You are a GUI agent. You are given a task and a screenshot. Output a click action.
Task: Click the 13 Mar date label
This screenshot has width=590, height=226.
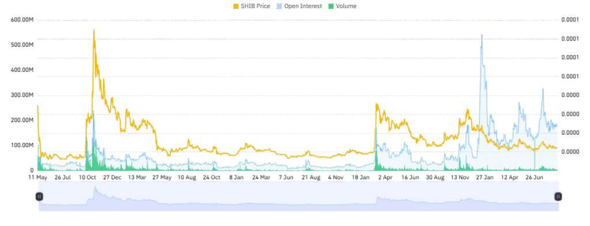137,177
